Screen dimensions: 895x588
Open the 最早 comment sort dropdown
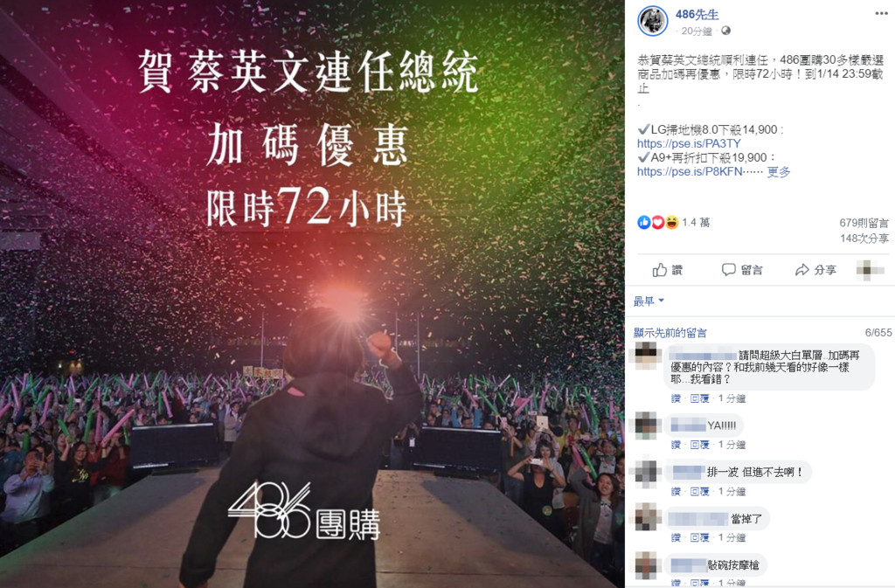[x=649, y=301]
